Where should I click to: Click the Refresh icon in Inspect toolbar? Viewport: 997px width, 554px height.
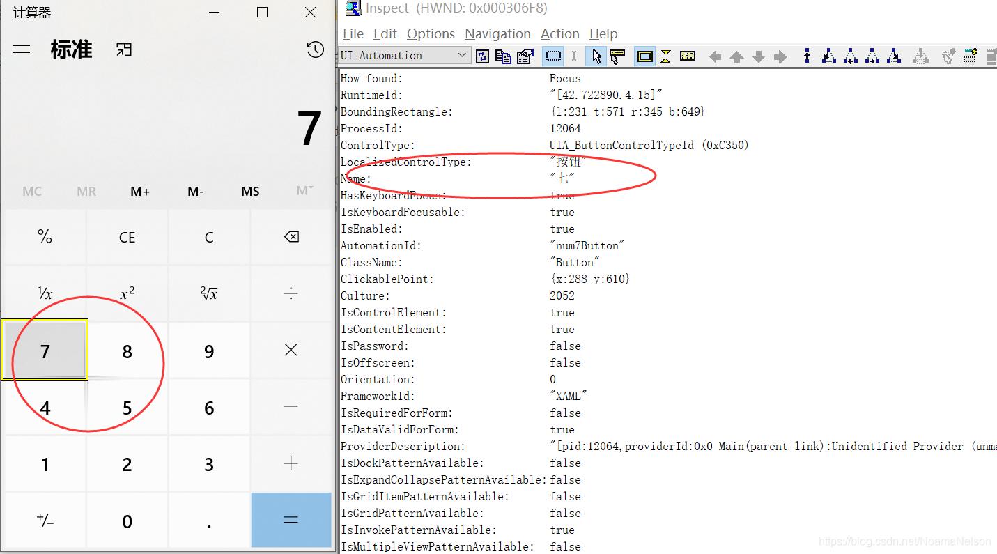click(482, 56)
